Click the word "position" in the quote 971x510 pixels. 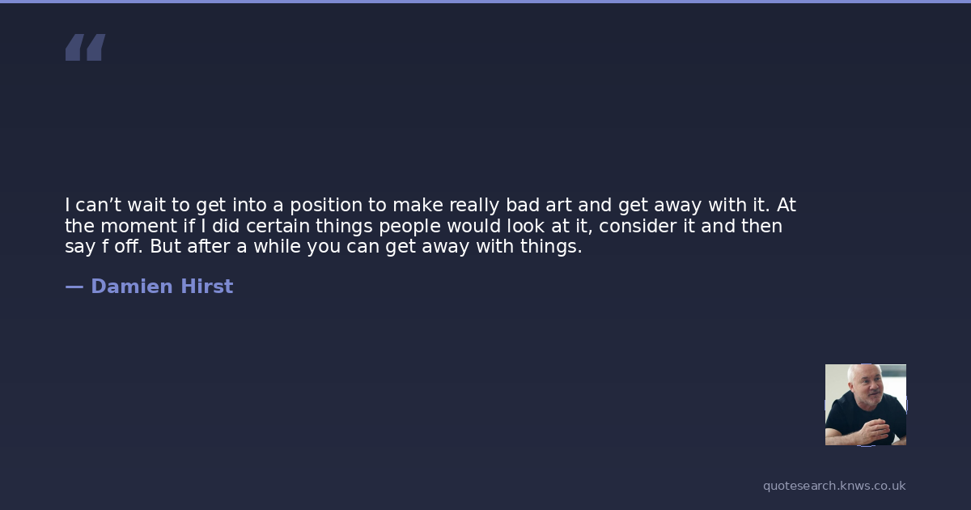coord(325,206)
